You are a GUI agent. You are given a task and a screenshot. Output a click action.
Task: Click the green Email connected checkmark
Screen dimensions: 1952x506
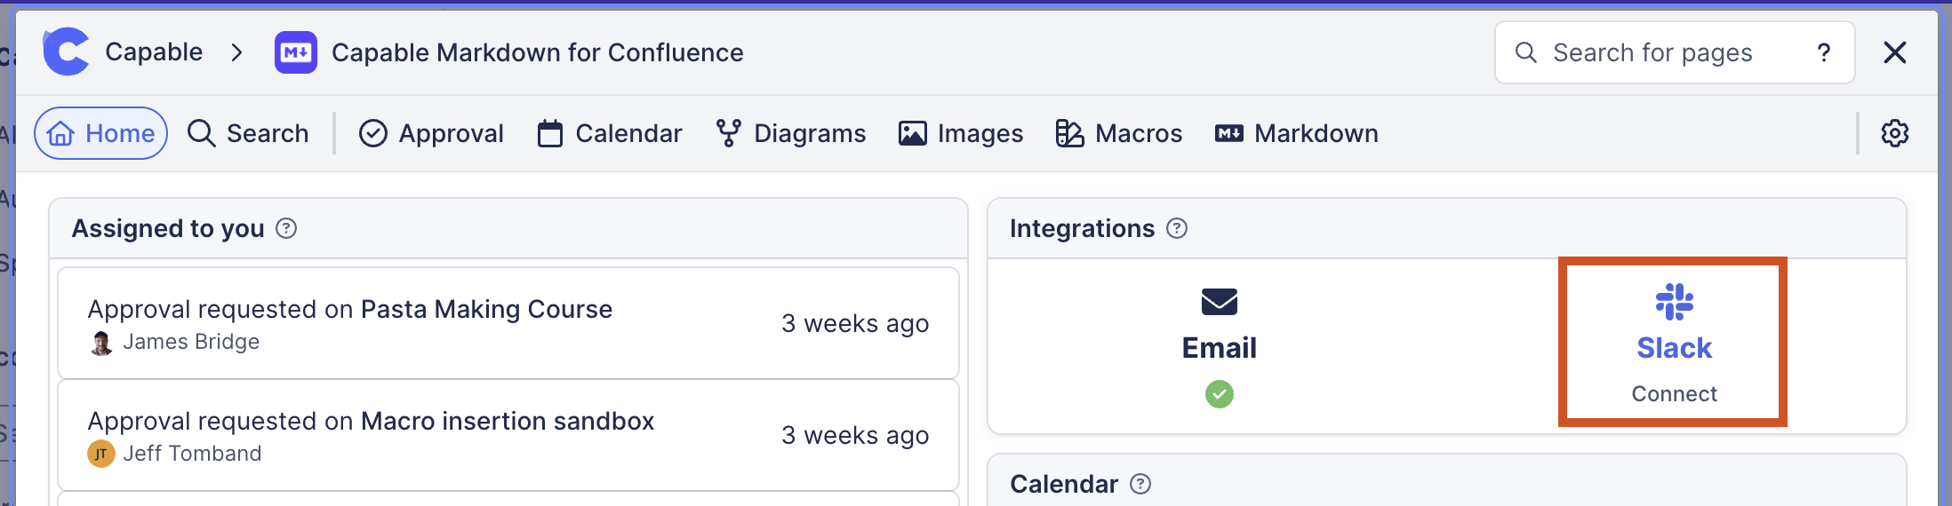[x=1219, y=393]
